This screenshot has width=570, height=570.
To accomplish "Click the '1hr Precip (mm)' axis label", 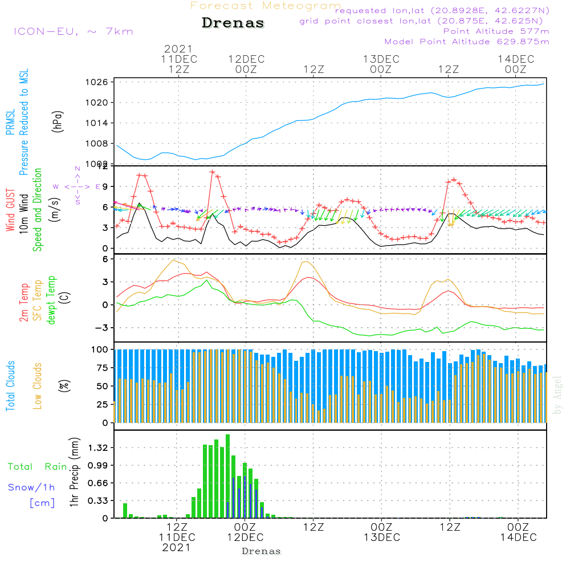I will click(x=74, y=472).
